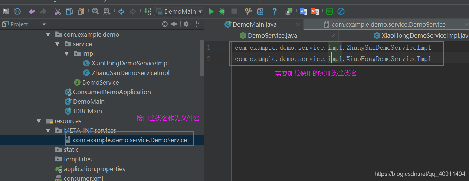Open the Project Structure icon
Image resolution: width=469 pixels, height=181 pixels.
coord(260,11)
